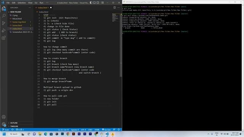Open Explorer Views and More Actions ellipsis
This screenshot has width=244, height=137.
pos(30,8)
